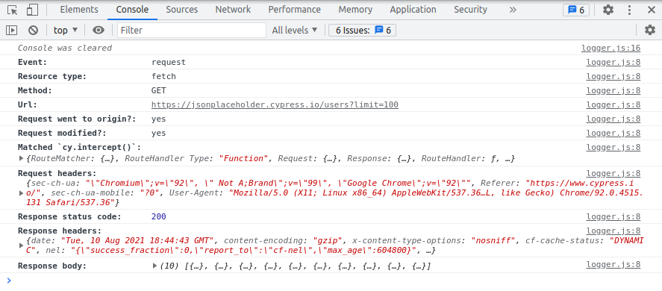Clear the console with the ban icon
The image size is (662, 291).
pyautogui.click(x=34, y=30)
